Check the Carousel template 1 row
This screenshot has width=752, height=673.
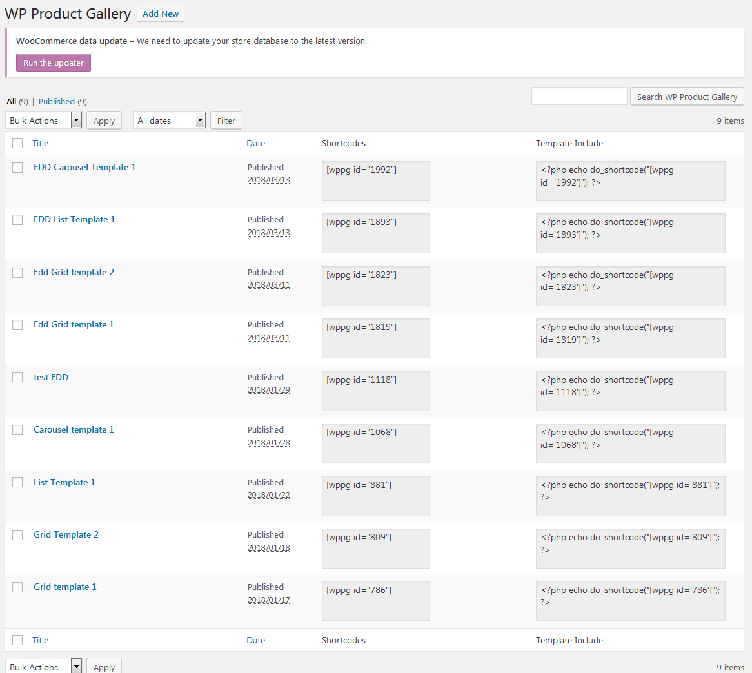coord(17,429)
